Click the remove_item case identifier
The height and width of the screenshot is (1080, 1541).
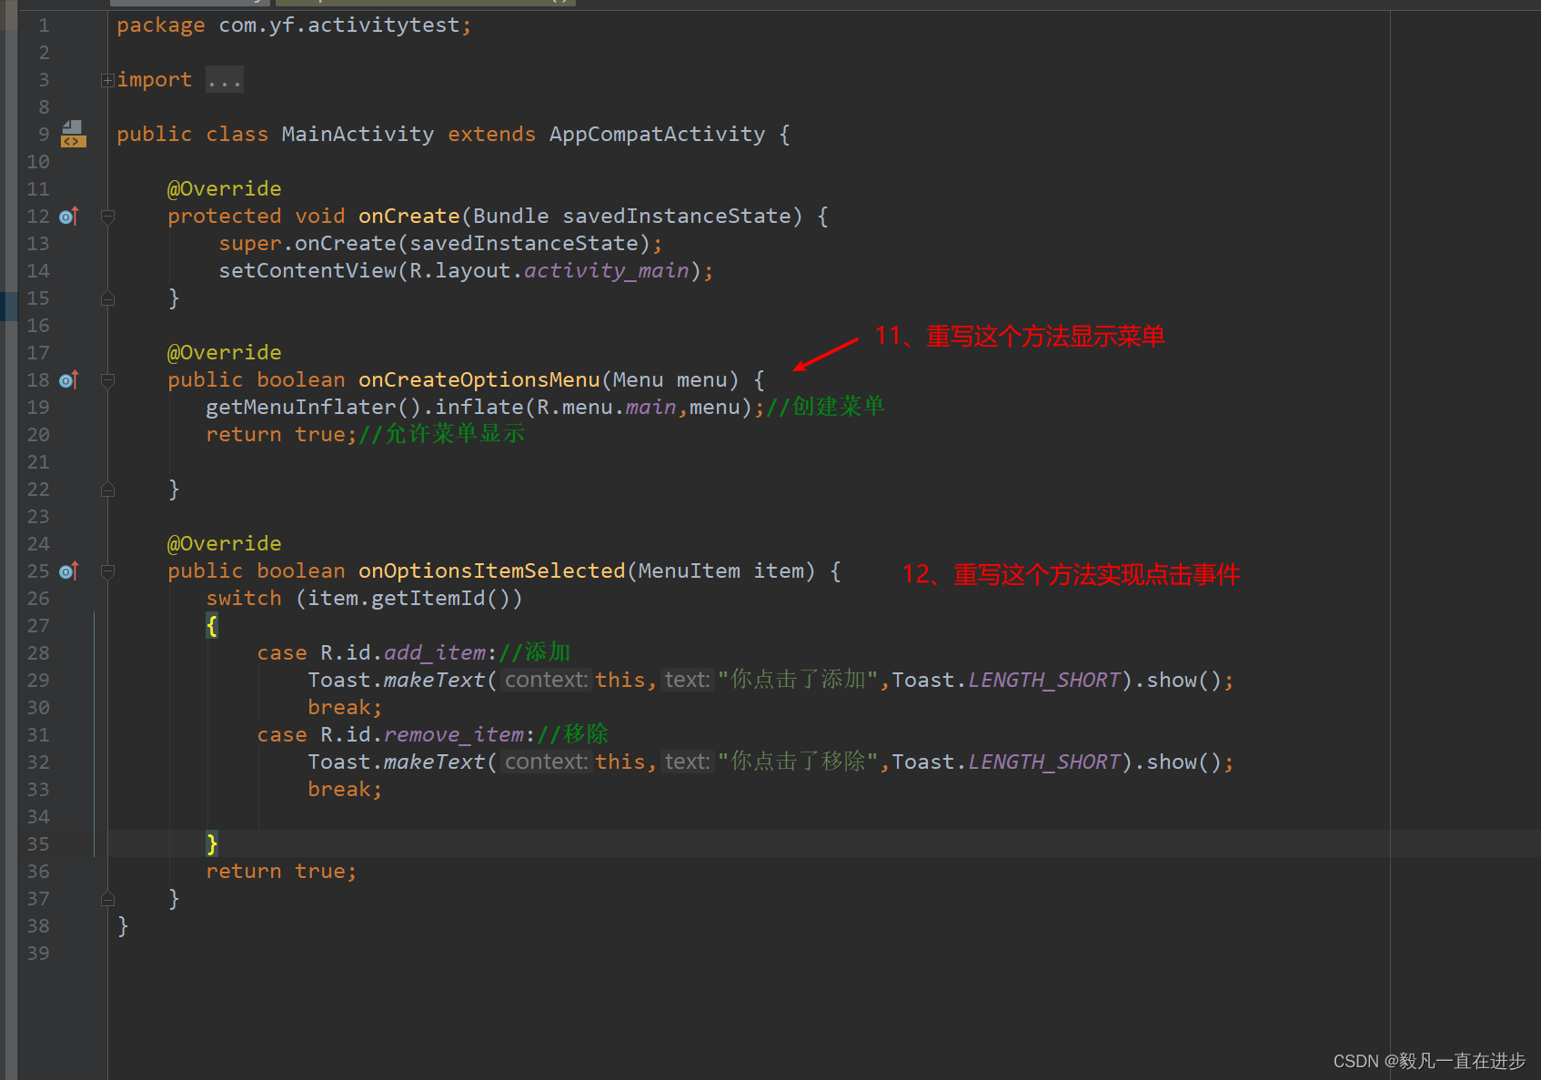[454, 735]
